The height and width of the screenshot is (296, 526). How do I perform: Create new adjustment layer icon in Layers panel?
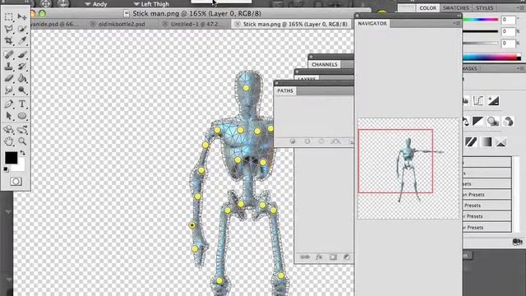[347, 257]
